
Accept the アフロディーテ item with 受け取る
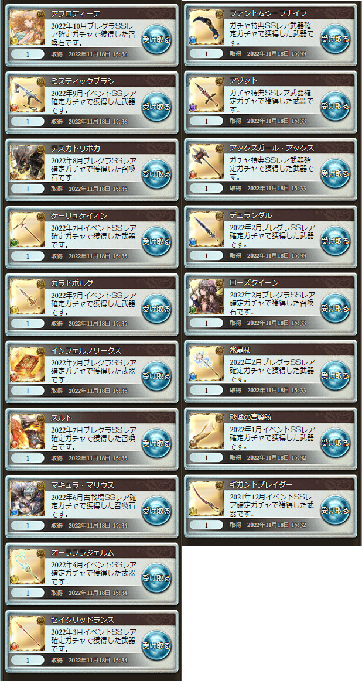point(156,39)
